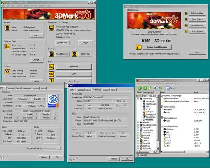The height and width of the screenshot is (168, 210).
Task: Click the EVEREST refresh icon
Action: pos(155,88)
